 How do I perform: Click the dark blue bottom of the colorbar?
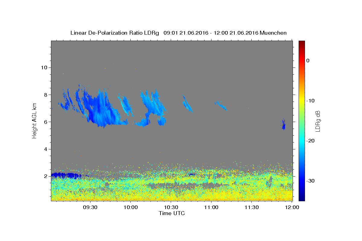302,197
